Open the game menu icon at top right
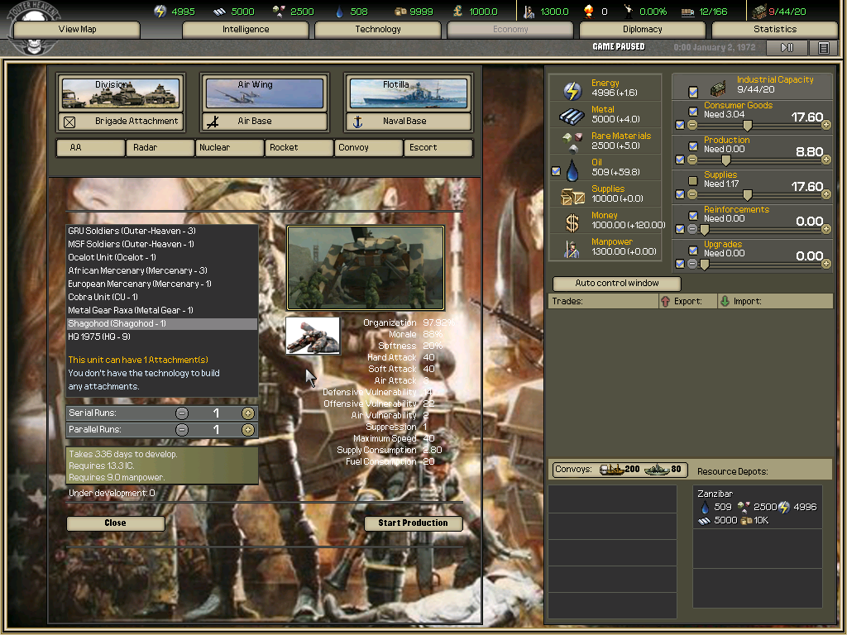This screenshot has width=847, height=635. 823,48
